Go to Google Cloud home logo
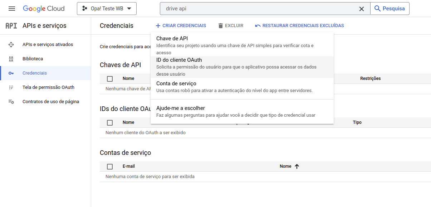The height and width of the screenshot is (207, 431). (44, 9)
